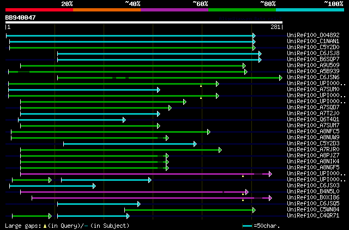Open subject UniRef100_A7SUM7

[313, 125]
